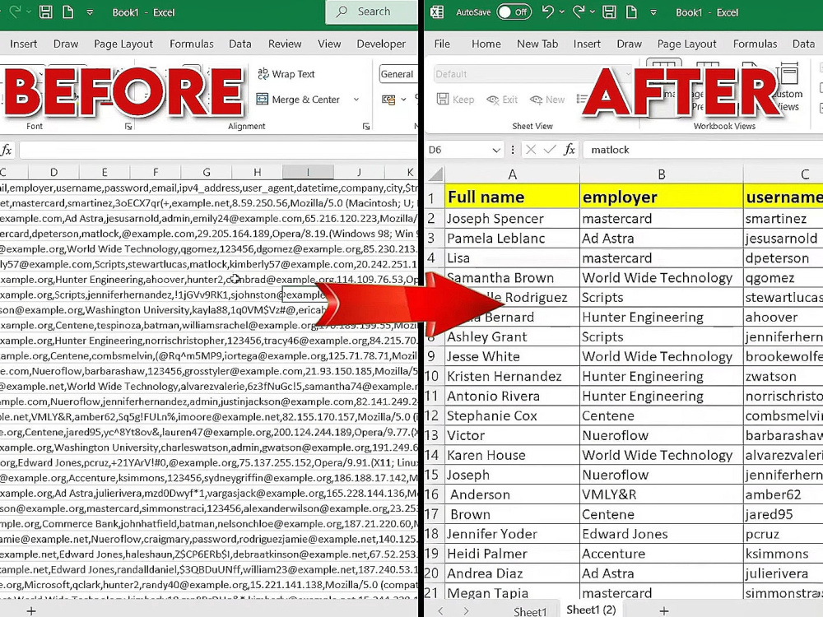The height and width of the screenshot is (617, 823).
Task: Open the File tab in right window
Action: click(x=442, y=44)
